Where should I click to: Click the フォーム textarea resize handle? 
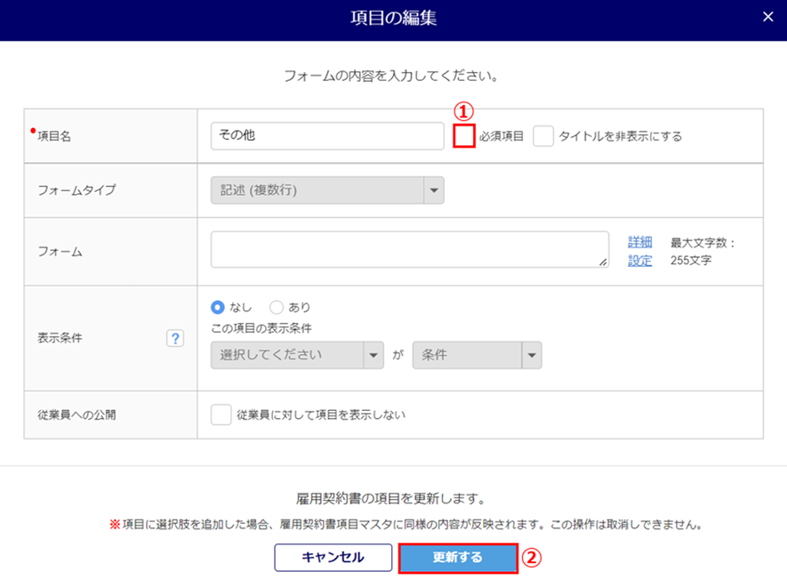[604, 262]
